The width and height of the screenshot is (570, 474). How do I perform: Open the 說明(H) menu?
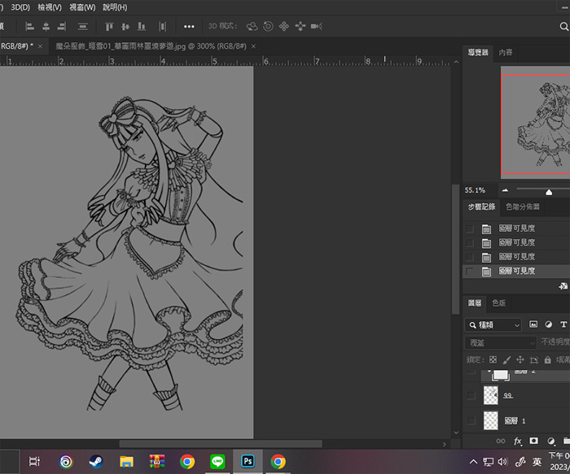(115, 7)
